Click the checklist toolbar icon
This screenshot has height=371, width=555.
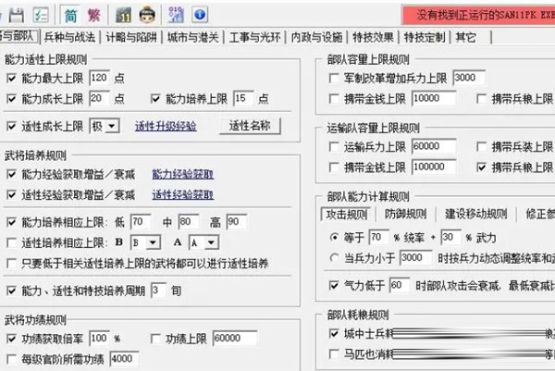click(x=41, y=15)
